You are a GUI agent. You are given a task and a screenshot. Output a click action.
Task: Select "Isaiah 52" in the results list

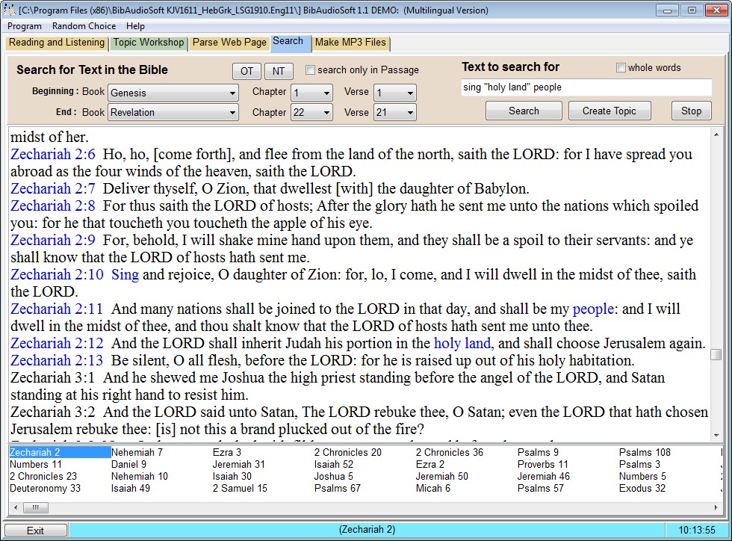tap(334, 464)
